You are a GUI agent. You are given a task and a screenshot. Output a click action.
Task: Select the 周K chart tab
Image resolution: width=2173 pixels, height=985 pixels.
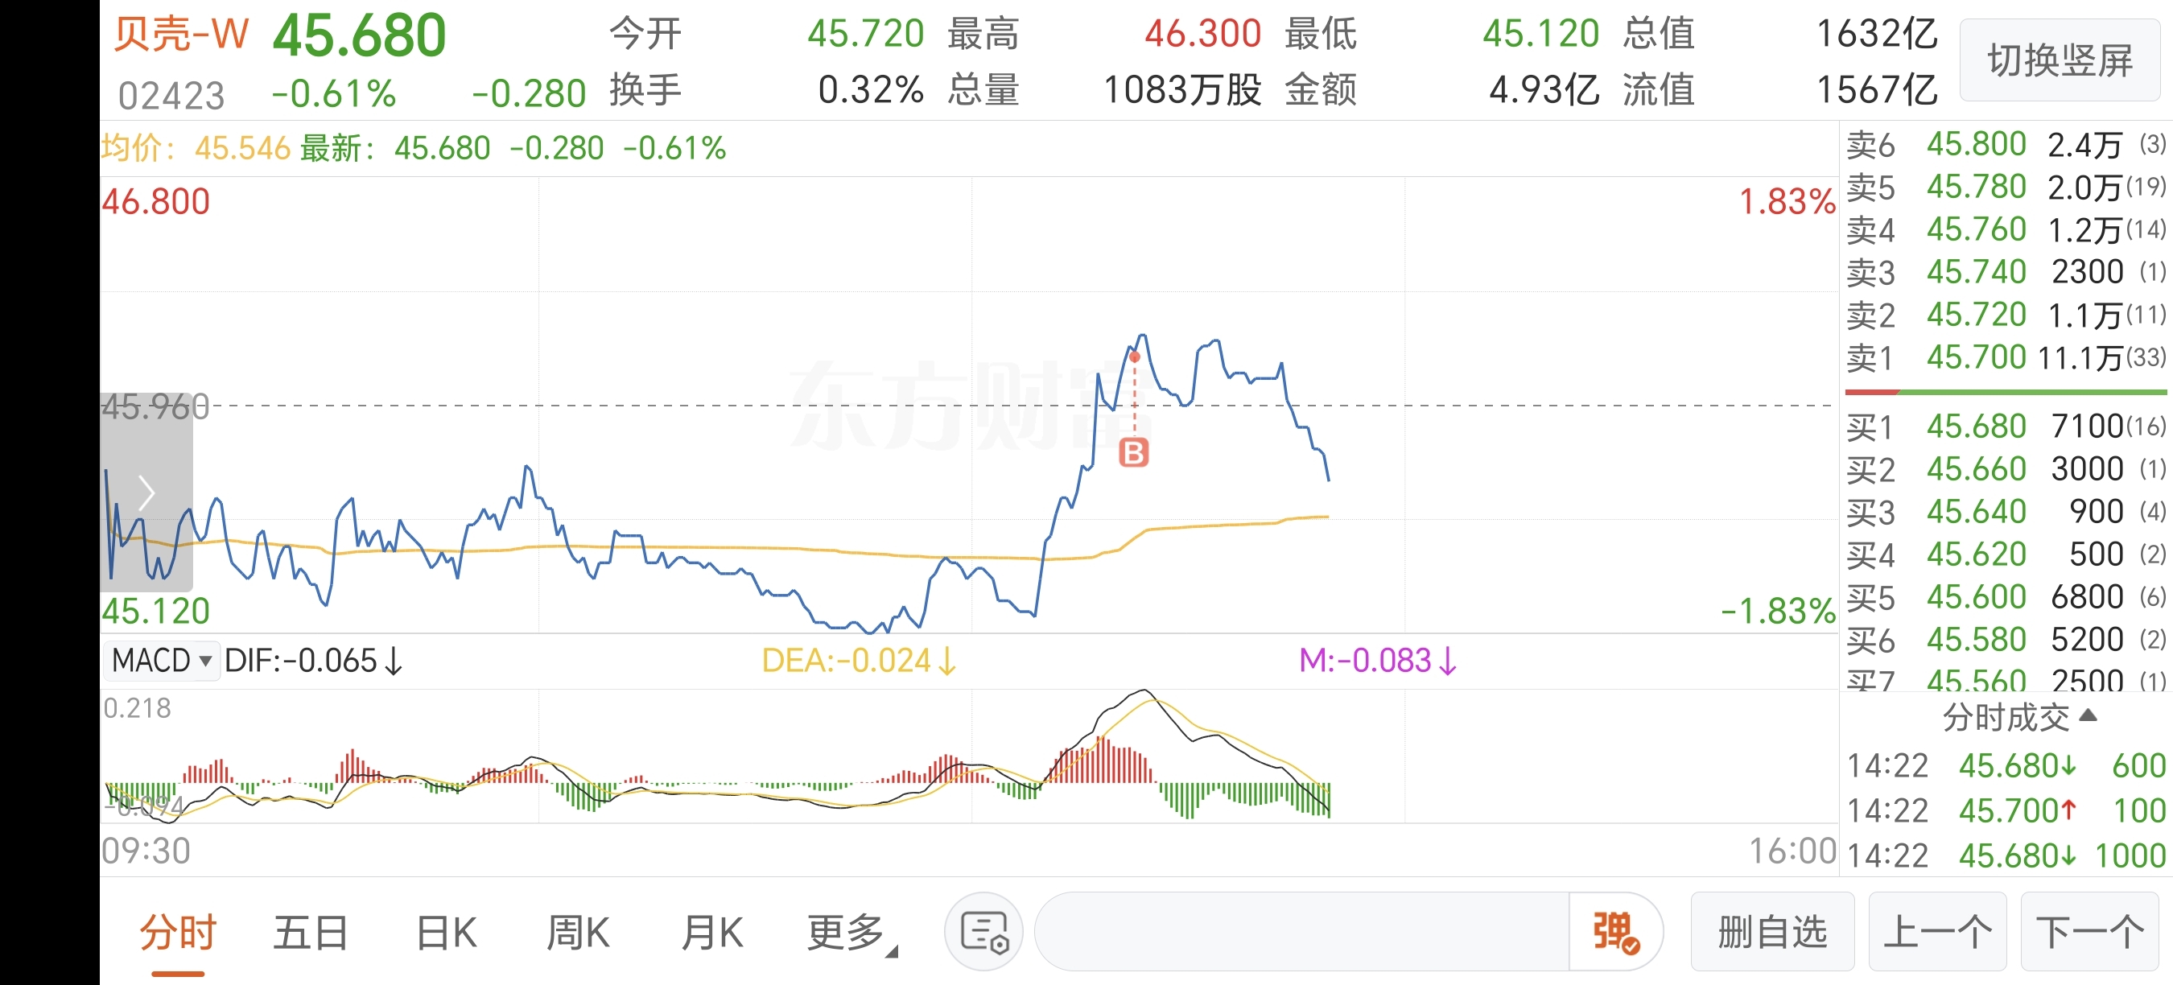point(578,933)
